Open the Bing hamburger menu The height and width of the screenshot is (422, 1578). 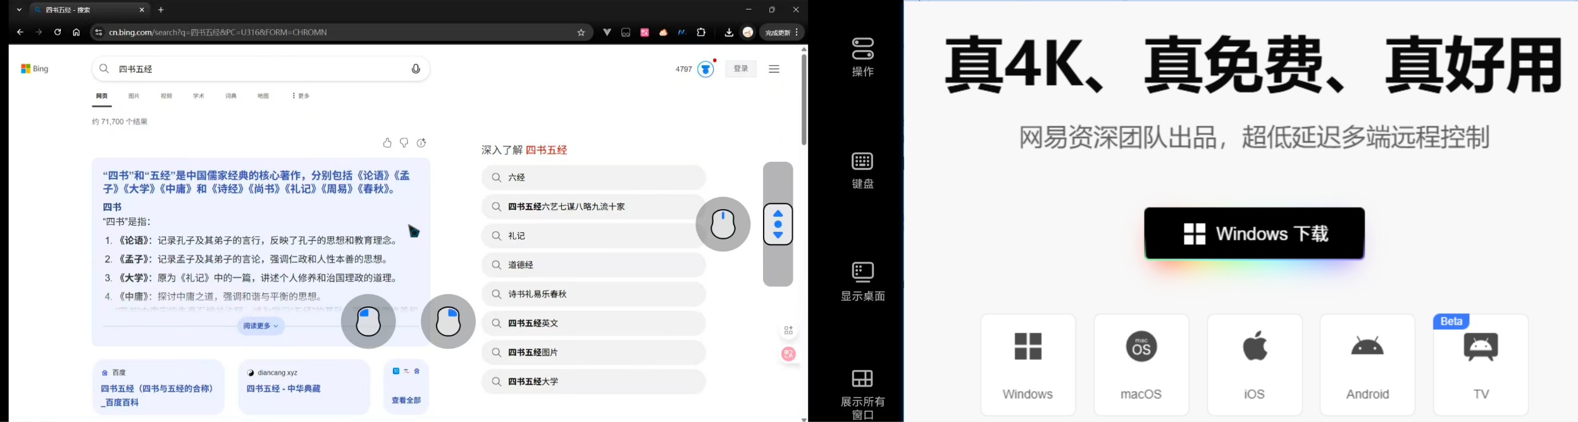[774, 69]
